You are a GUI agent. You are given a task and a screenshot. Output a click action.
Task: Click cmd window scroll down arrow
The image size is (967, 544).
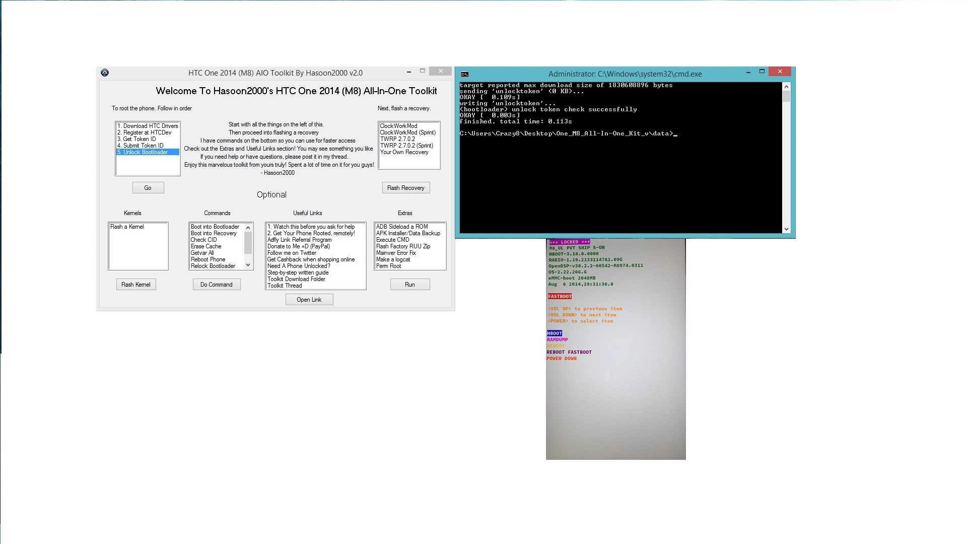(x=786, y=229)
